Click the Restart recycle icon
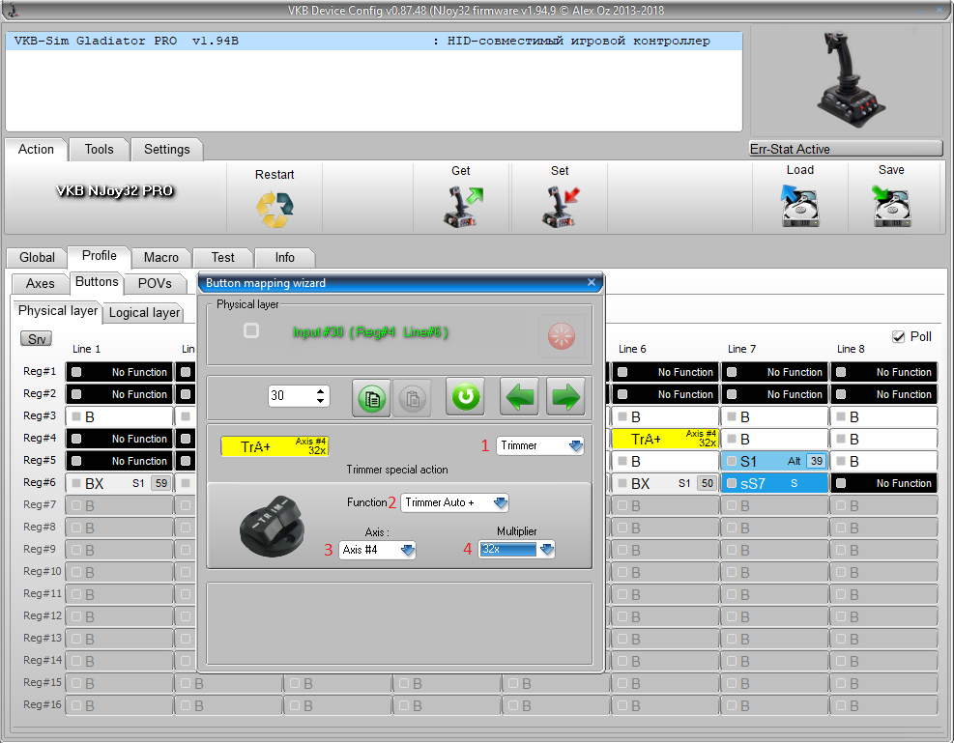The height and width of the screenshot is (743, 954). click(x=275, y=209)
